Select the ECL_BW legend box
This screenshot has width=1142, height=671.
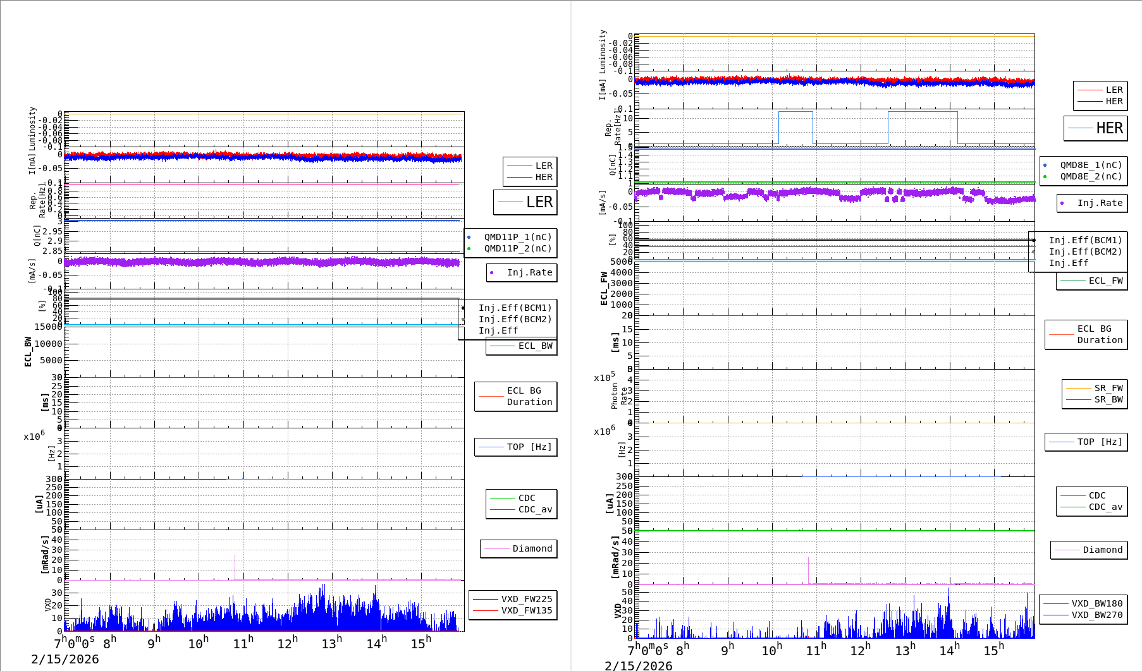522,346
